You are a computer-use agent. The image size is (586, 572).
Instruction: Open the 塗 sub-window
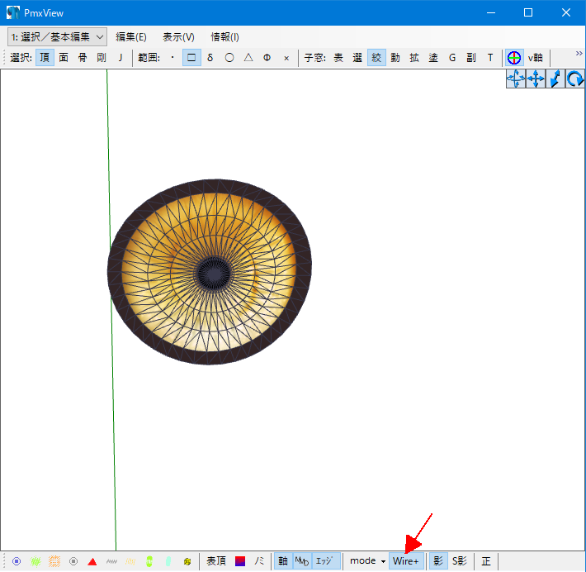coord(433,58)
